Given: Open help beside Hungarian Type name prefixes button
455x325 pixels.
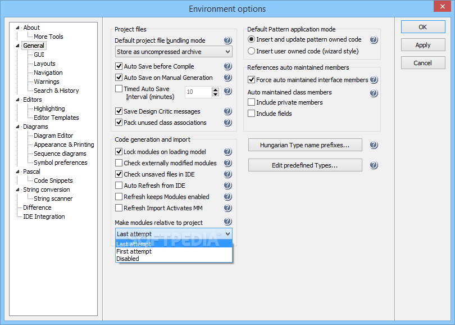Looking at the screenshot, I should (374, 145).
